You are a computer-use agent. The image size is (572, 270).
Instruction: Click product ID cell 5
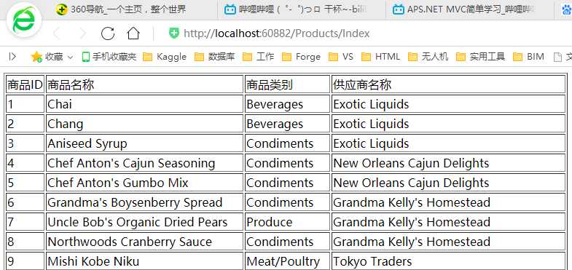click(26, 183)
